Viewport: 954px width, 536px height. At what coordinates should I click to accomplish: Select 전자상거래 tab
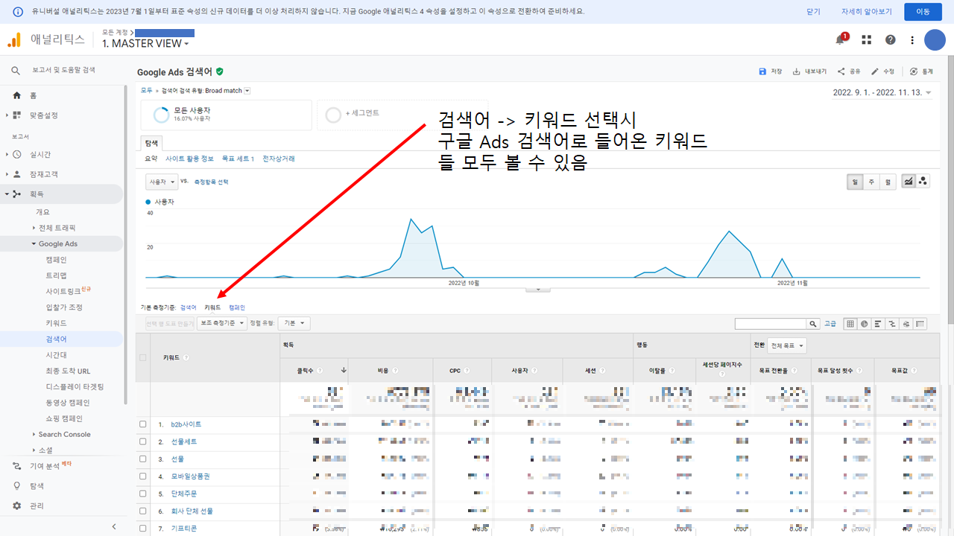coord(279,159)
